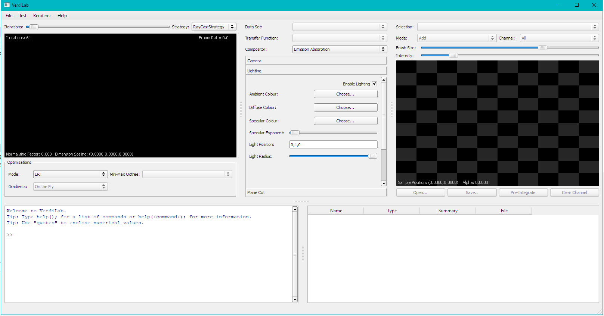Image resolution: width=604 pixels, height=316 pixels.
Task: Sort by the Name column header
Action: tap(336, 211)
